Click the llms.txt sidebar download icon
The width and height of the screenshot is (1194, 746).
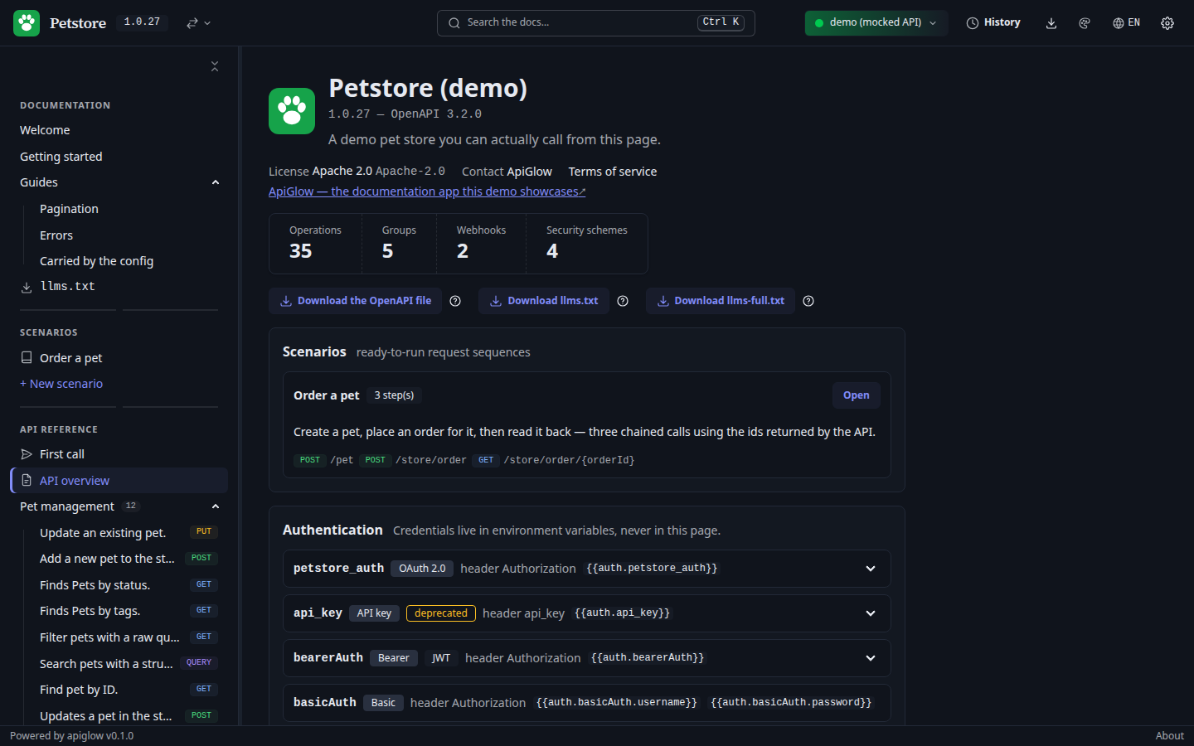[27, 287]
